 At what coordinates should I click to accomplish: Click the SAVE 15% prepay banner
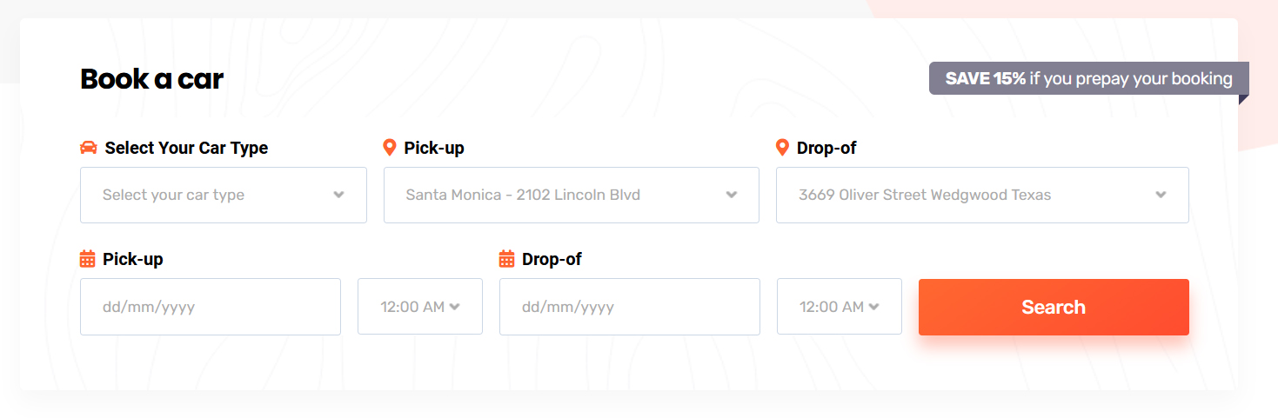coord(1088,79)
